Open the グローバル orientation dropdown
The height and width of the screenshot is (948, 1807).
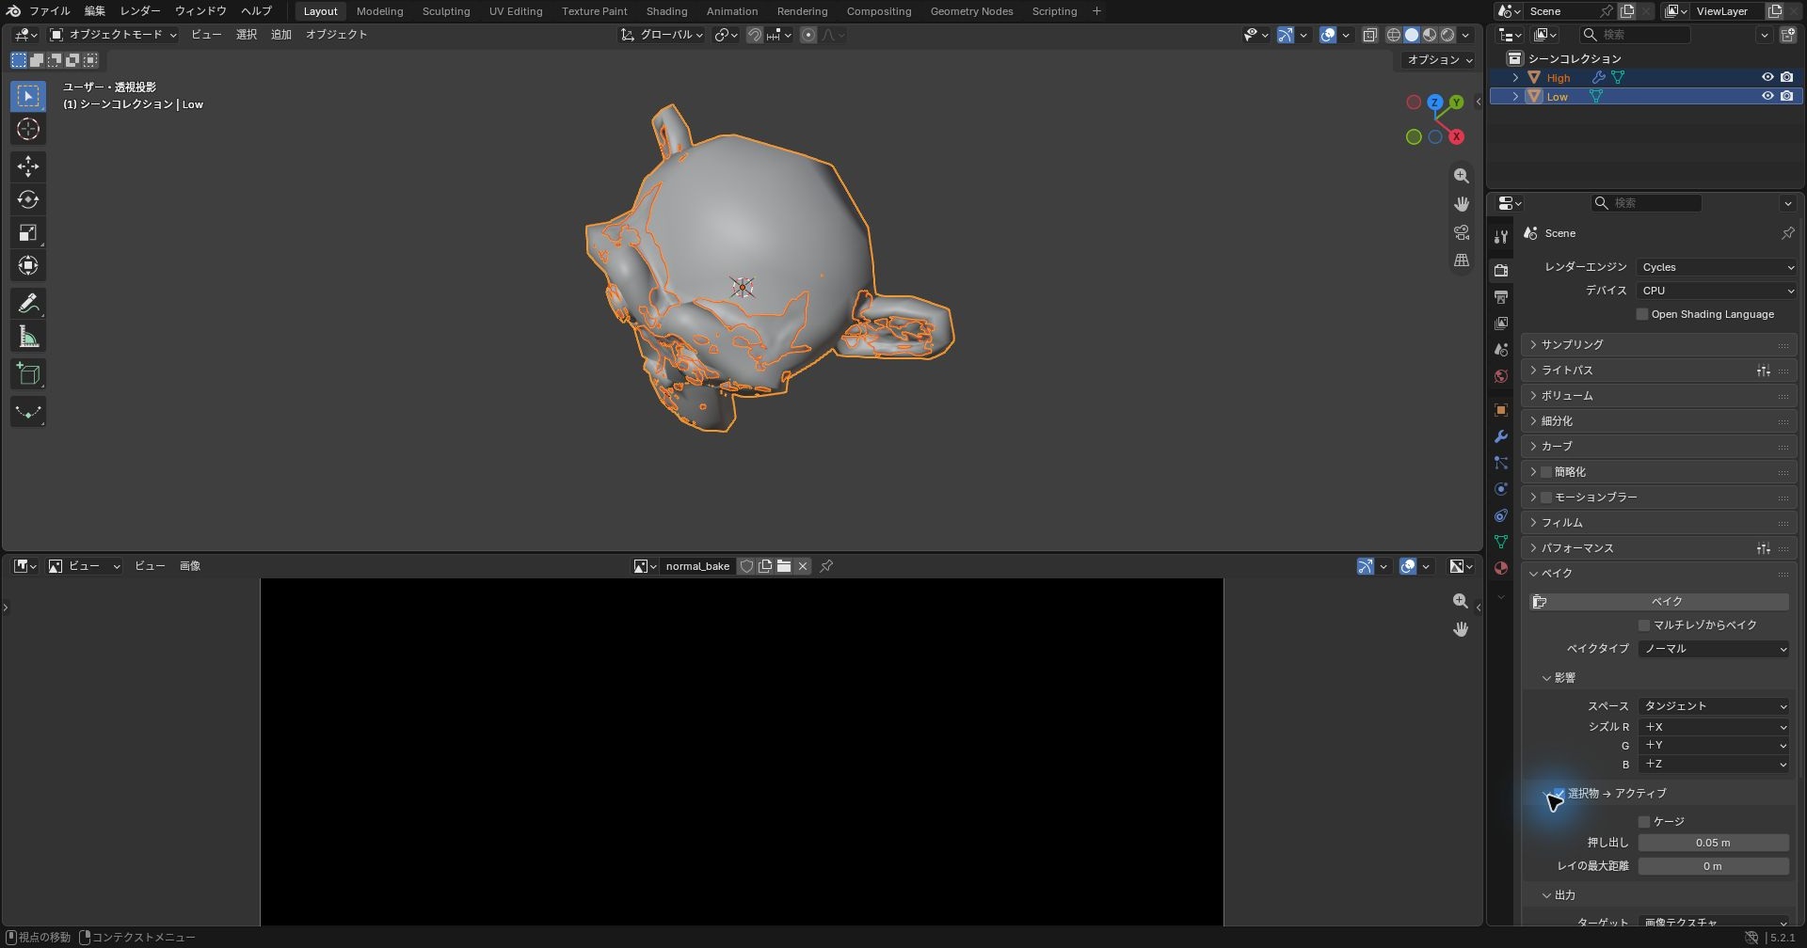[x=662, y=35]
